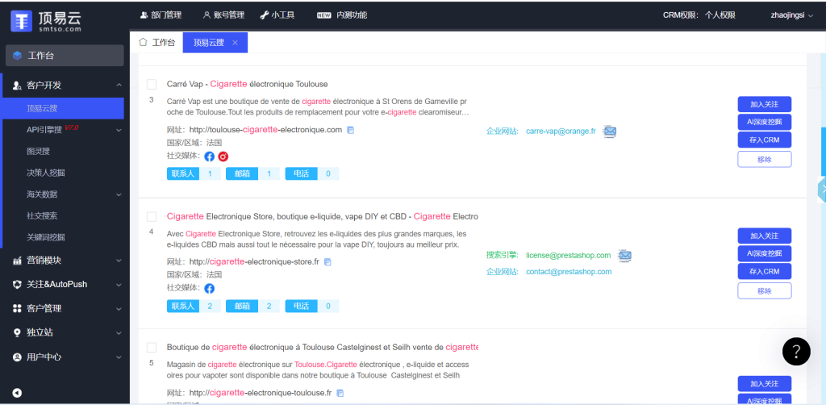The image size is (826, 405).
Task: Click the Facebook icon for Cigarette Electronique Store
Action: [210, 288]
